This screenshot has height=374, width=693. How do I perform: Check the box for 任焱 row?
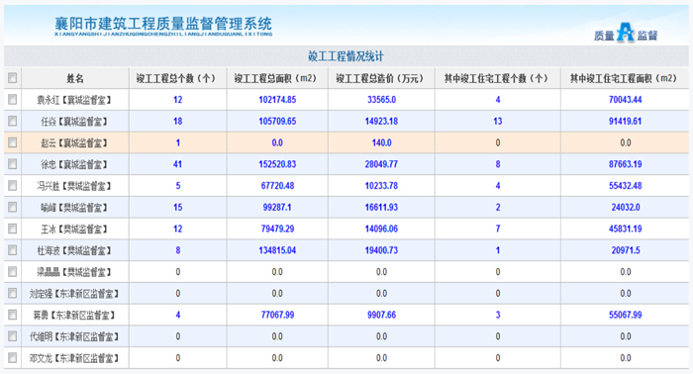pos(12,121)
